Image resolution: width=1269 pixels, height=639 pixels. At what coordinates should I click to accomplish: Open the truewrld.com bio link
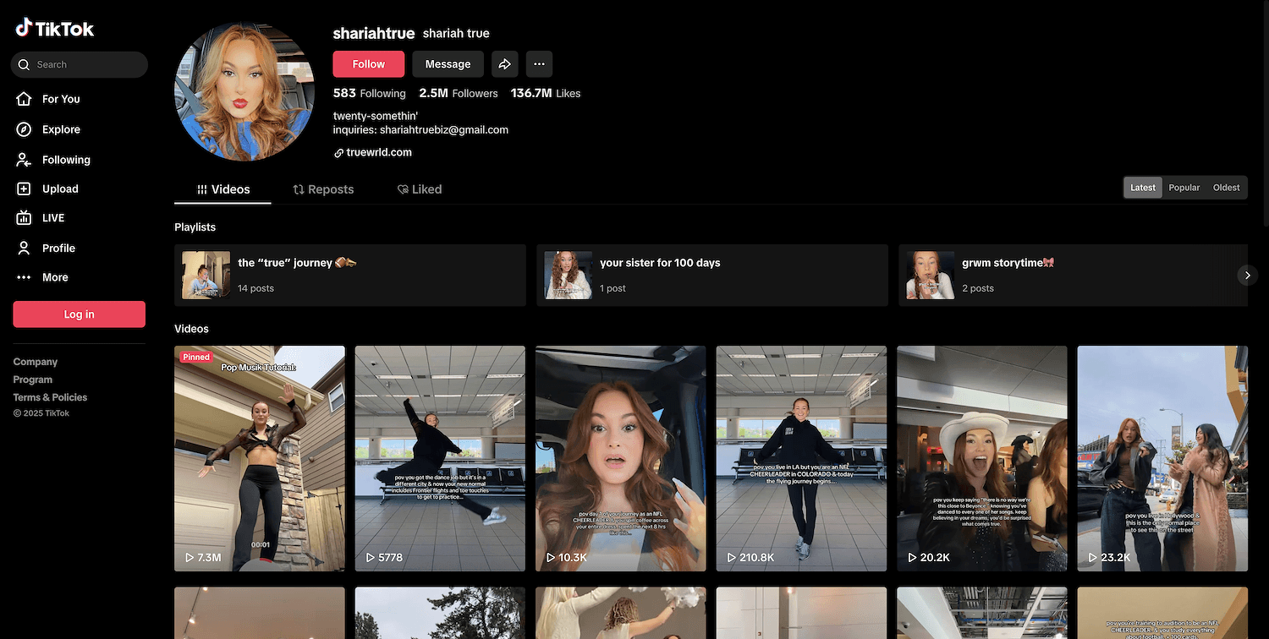(378, 153)
